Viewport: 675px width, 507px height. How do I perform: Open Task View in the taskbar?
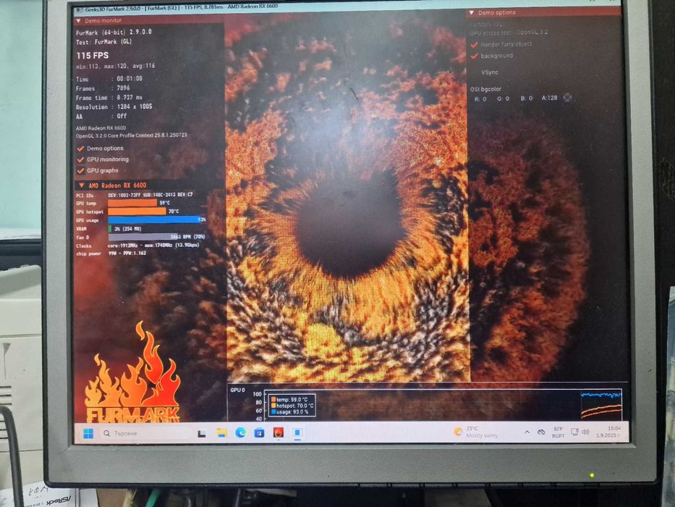tap(201, 433)
